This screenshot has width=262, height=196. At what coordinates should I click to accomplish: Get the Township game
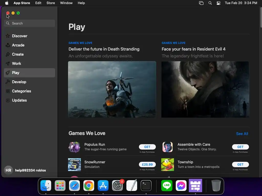[240, 165]
